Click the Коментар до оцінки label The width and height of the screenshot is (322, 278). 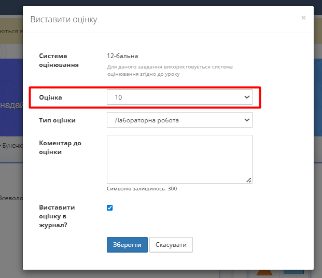point(60,147)
